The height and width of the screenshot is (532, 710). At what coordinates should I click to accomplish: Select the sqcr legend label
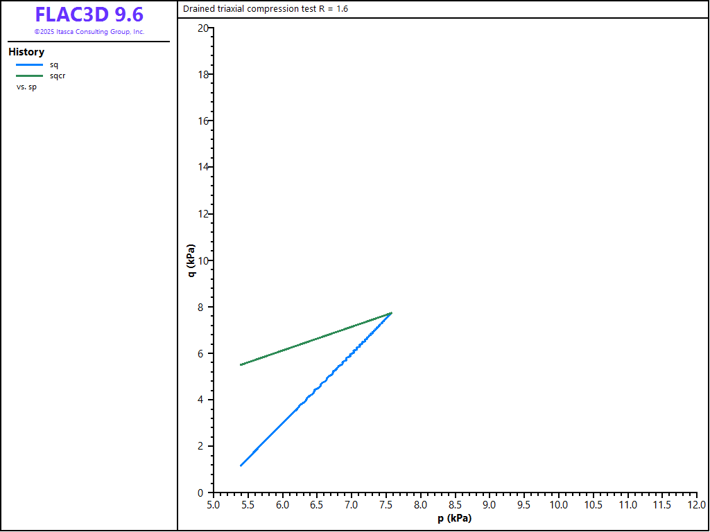click(x=57, y=76)
